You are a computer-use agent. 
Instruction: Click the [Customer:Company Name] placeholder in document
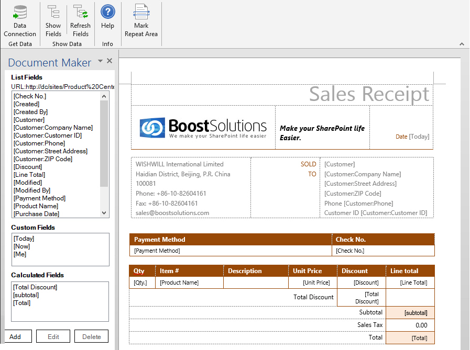pyautogui.click(x=363, y=174)
